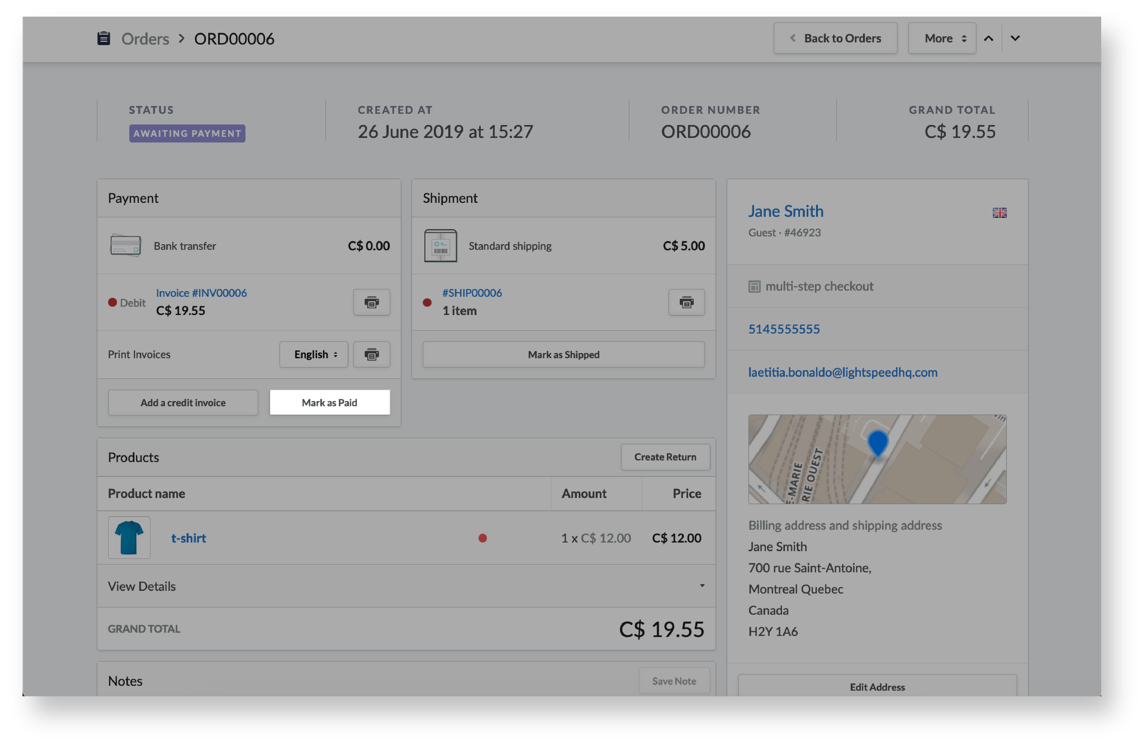Print invoice #INV00006 with printer icon

(x=371, y=302)
